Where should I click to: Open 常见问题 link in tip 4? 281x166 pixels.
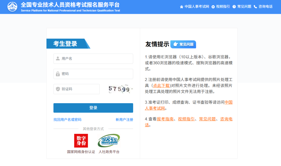pos(207,119)
